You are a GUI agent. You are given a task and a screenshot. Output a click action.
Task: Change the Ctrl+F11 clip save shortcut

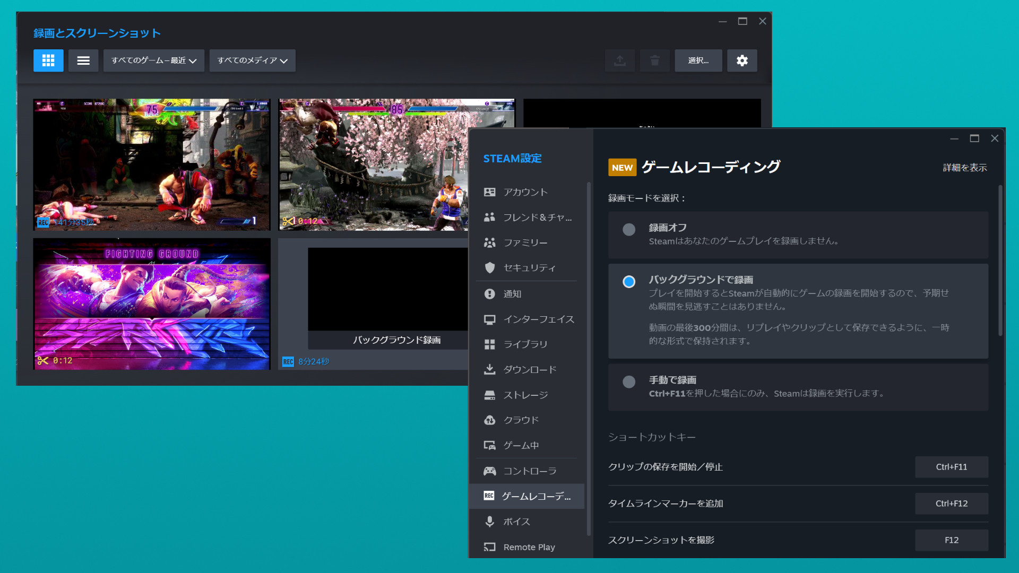[952, 467]
